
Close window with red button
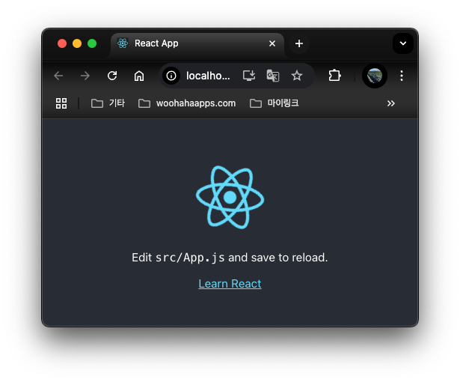coord(62,43)
